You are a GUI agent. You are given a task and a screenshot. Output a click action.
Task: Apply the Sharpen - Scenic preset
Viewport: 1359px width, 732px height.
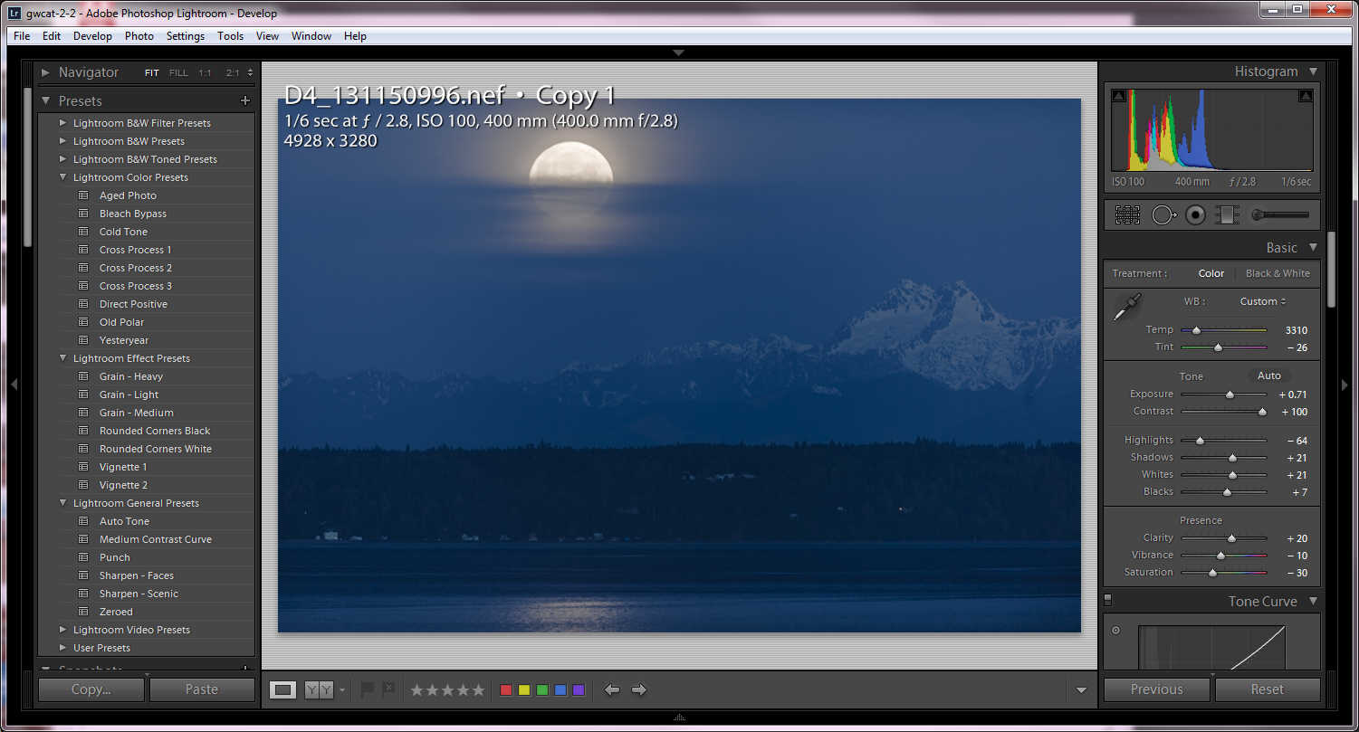139,594
